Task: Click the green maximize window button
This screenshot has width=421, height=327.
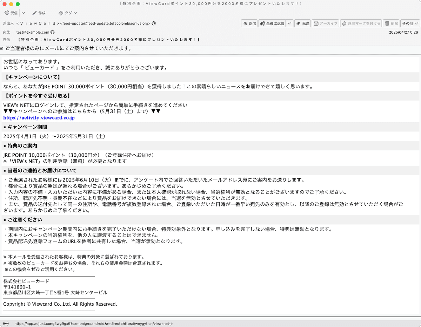Action: [x=18, y=4]
